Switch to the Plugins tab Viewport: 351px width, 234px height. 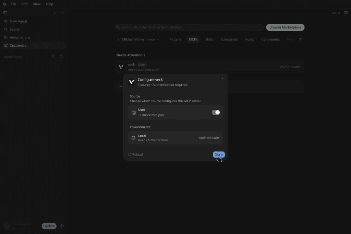pyautogui.click(x=175, y=39)
